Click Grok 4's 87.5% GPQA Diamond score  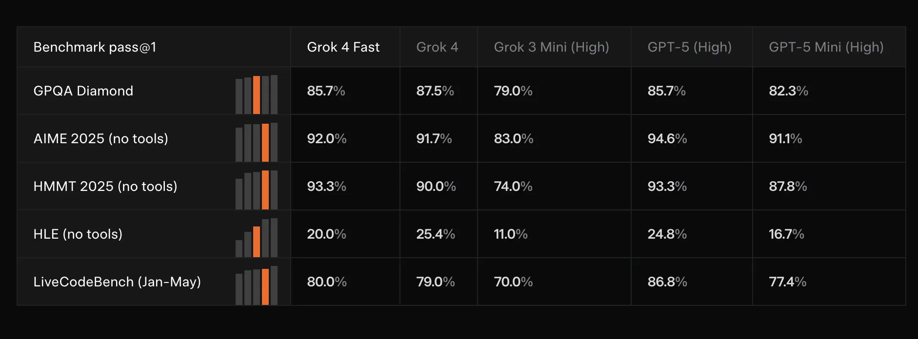point(435,91)
